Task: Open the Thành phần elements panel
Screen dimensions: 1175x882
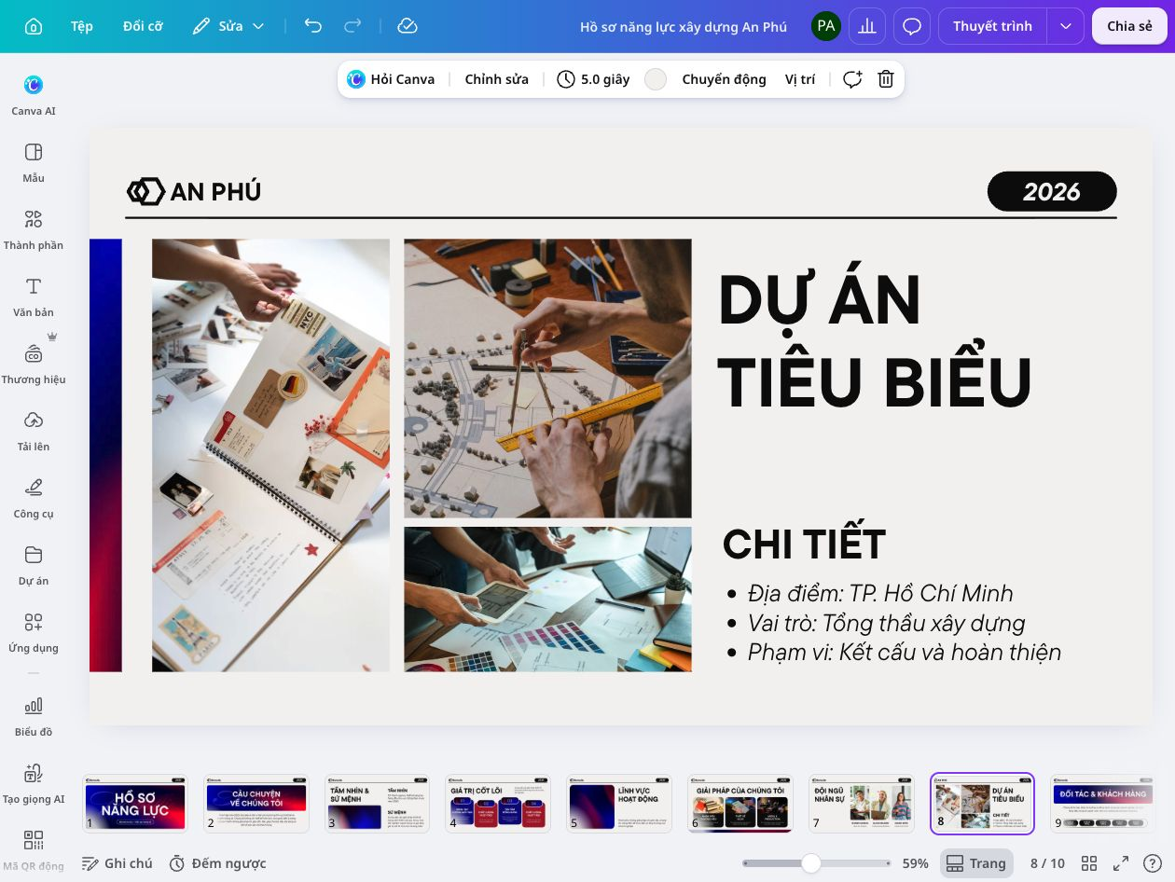Action: click(x=34, y=229)
